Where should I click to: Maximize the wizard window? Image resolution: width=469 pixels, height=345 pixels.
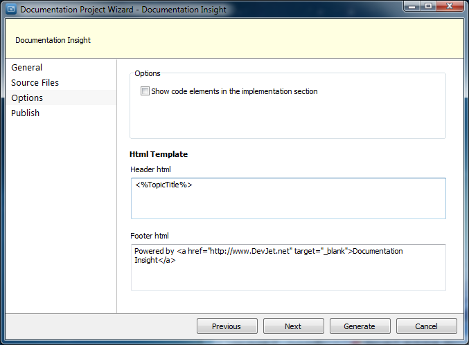428,6
